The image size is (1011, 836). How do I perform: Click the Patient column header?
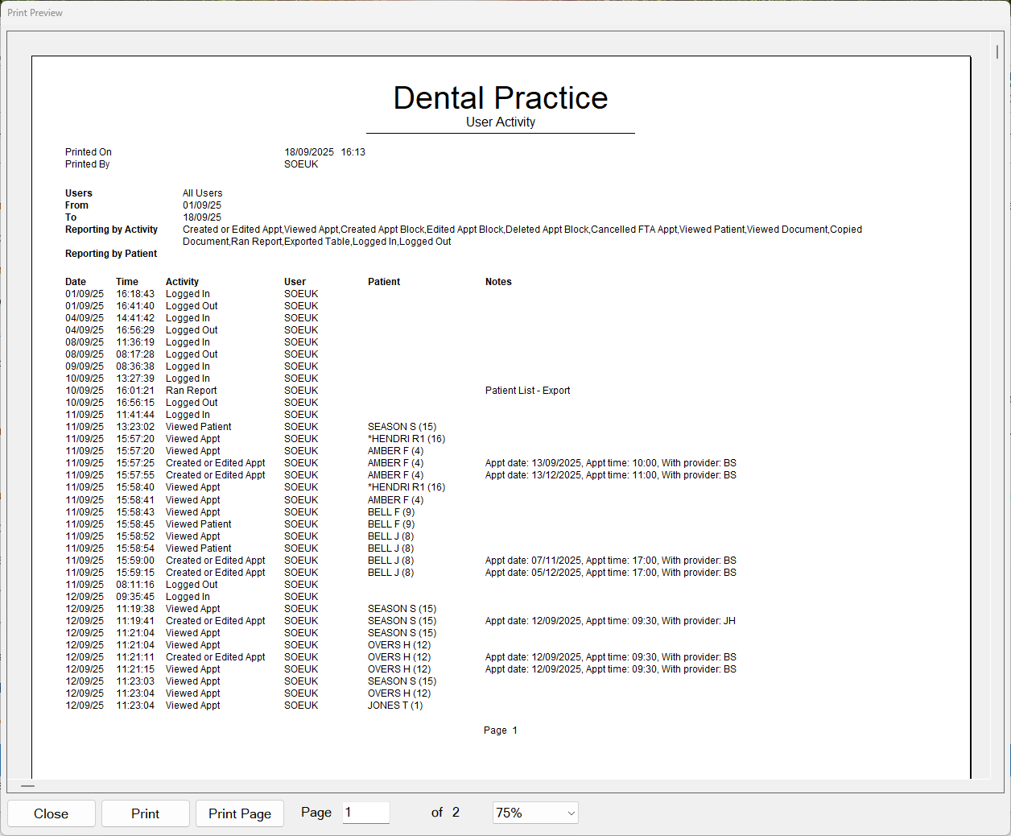[384, 282]
